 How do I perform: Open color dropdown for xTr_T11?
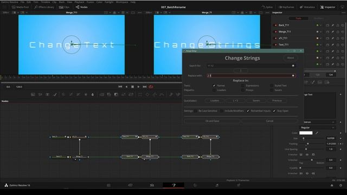pyautogui.click(x=319, y=38)
